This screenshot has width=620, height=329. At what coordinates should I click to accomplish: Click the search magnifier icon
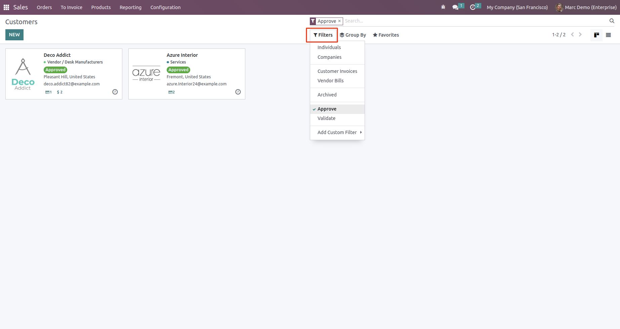point(612,21)
